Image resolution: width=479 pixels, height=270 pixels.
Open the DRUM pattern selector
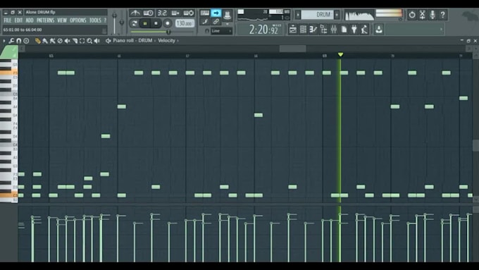pos(317,14)
